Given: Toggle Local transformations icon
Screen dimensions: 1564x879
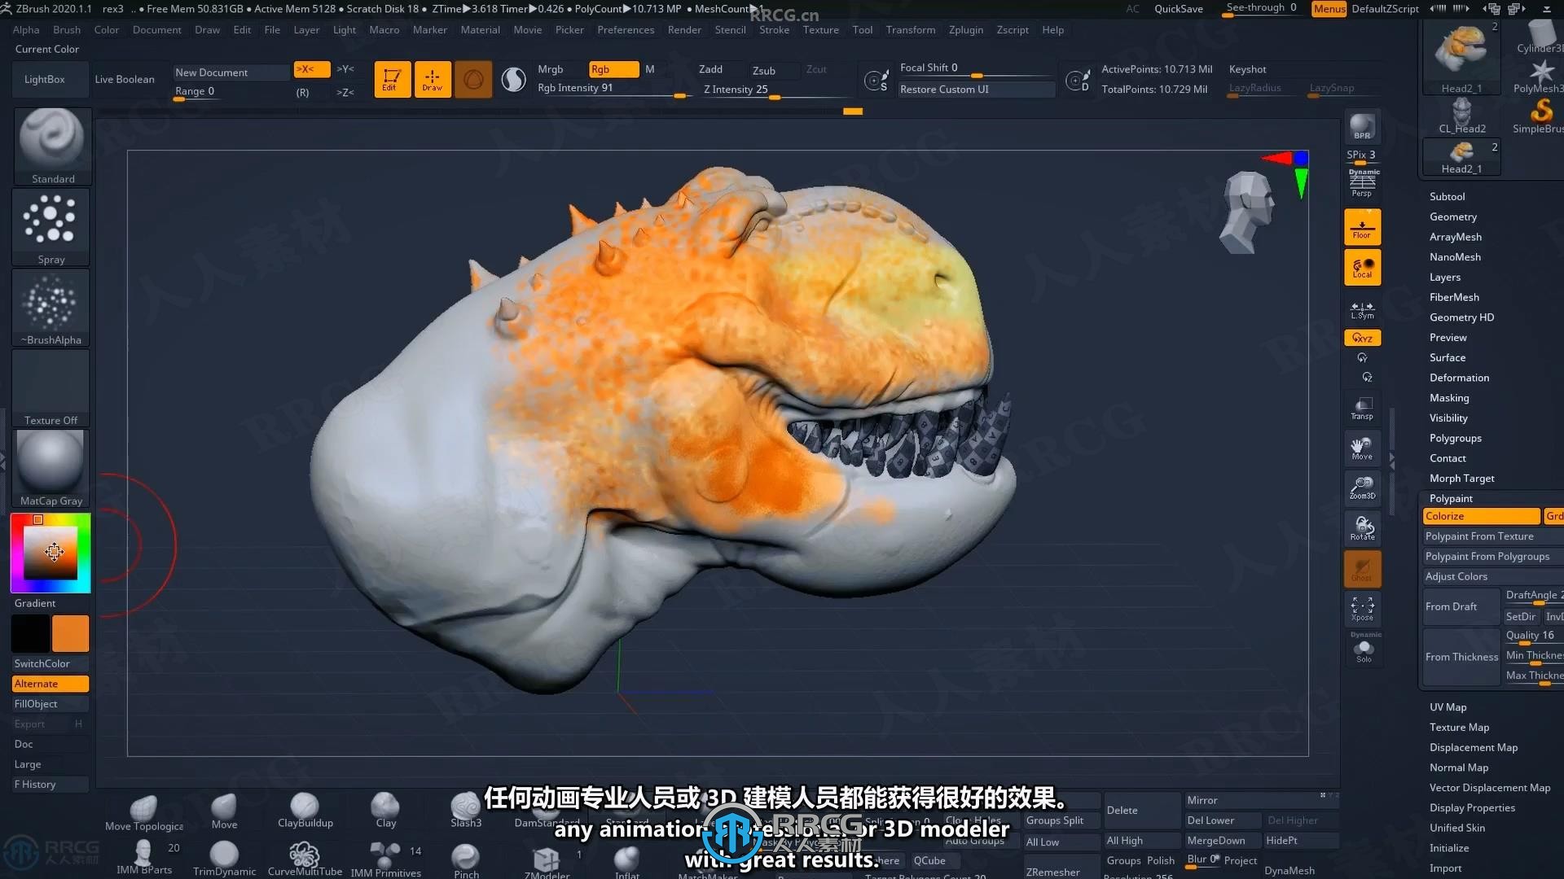Looking at the screenshot, I should (1362, 268).
